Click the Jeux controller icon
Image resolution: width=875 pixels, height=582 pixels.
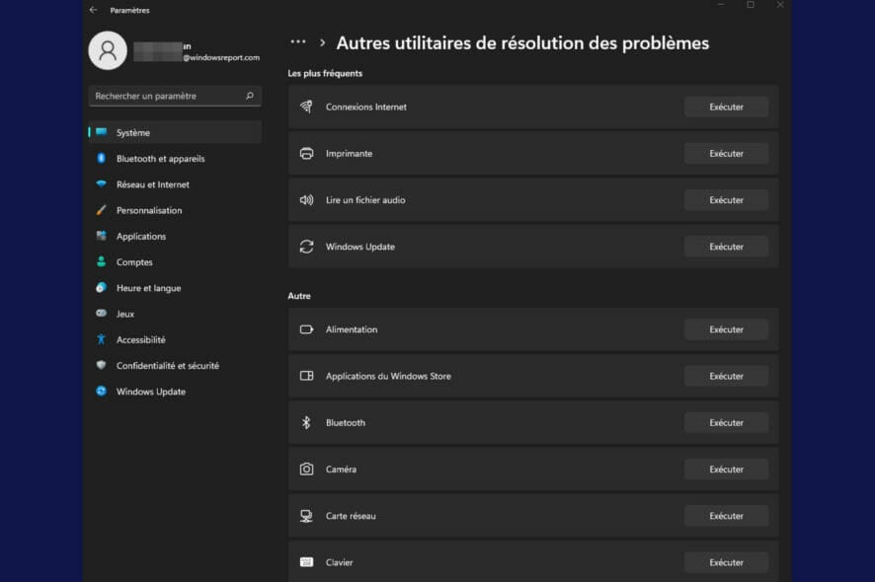[x=101, y=314]
